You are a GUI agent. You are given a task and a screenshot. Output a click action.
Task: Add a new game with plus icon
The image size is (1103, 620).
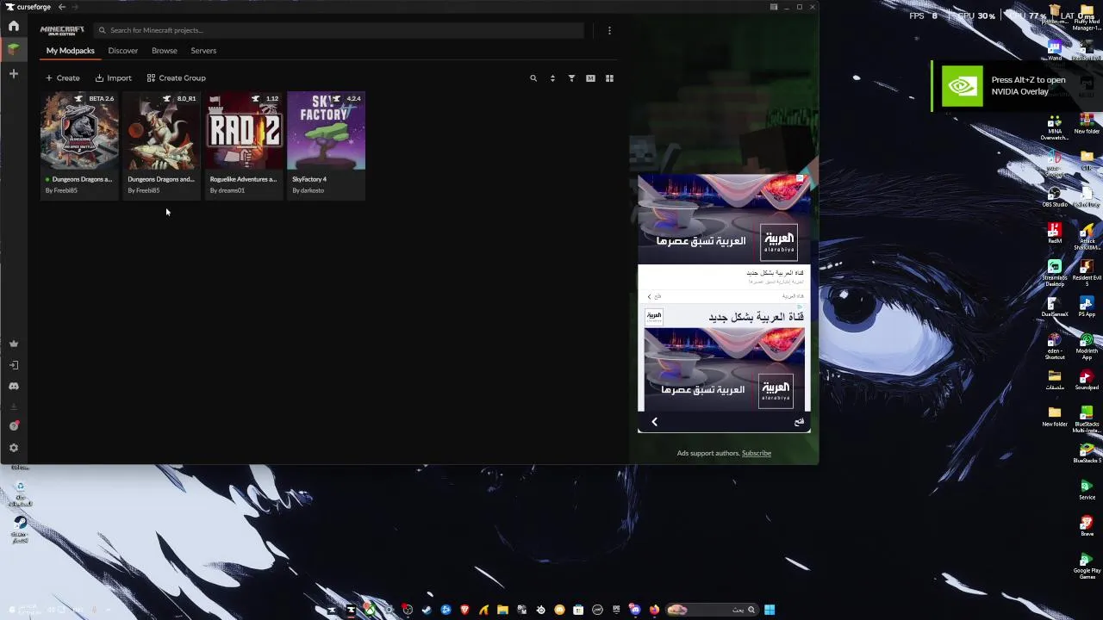click(13, 74)
